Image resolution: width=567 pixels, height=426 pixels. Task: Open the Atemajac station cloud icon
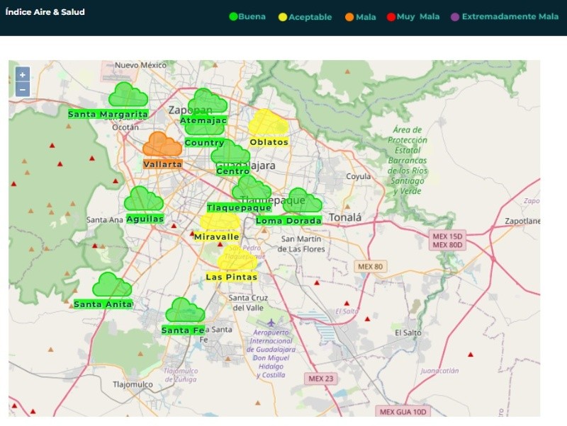point(208,101)
